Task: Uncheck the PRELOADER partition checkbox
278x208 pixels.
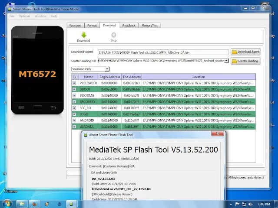Action: coord(74,83)
